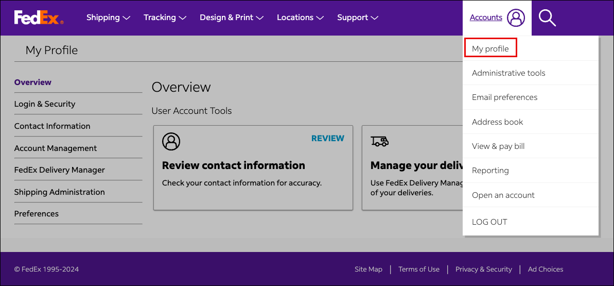Click the delivery truck icon
614x286 pixels.
tap(380, 141)
